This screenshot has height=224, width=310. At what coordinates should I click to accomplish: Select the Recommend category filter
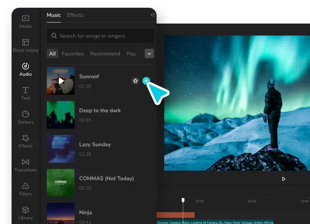pos(105,54)
